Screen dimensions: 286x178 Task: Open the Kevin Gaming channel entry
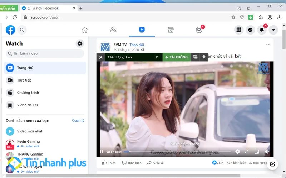45,144
